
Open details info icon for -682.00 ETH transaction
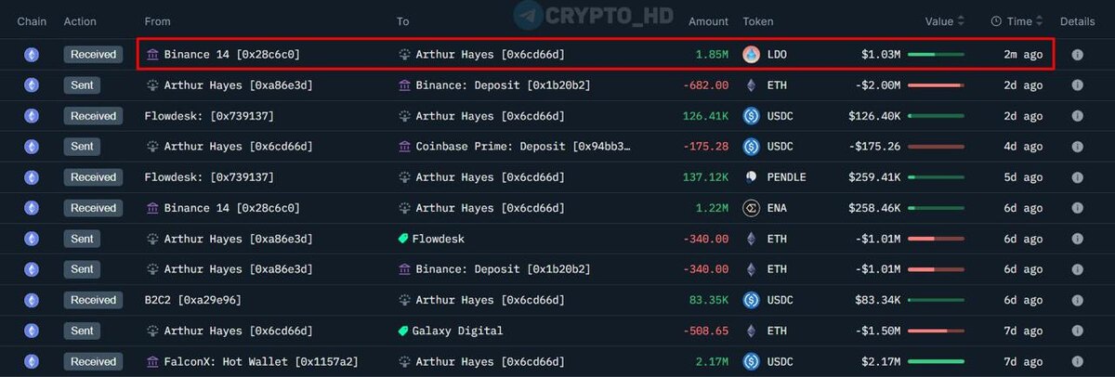click(1077, 85)
